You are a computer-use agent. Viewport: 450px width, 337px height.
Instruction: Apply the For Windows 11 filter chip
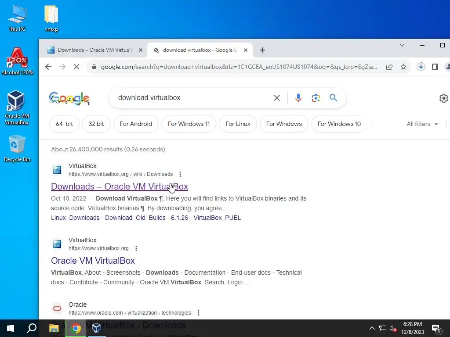click(189, 124)
